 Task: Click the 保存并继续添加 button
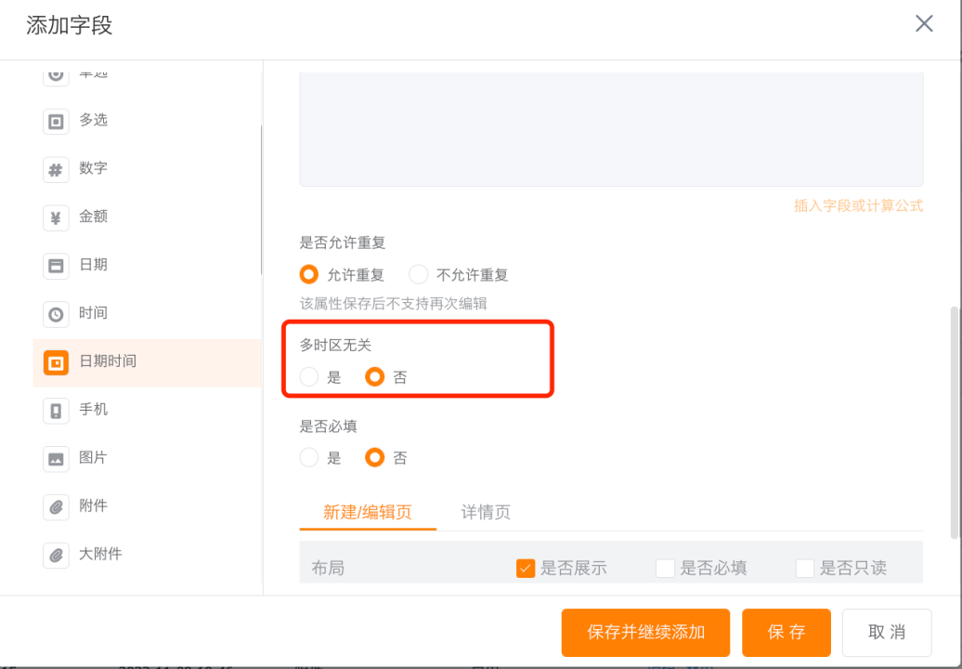pyautogui.click(x=645, y=632)
